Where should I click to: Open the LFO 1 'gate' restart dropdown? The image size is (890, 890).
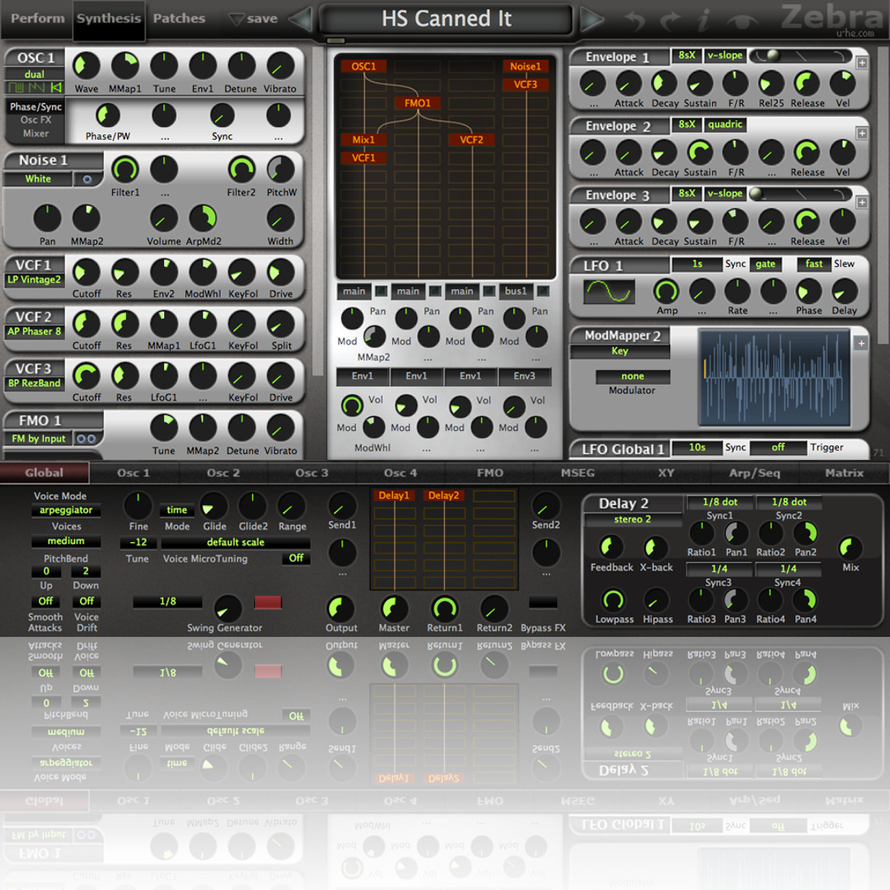pos(765,264)
